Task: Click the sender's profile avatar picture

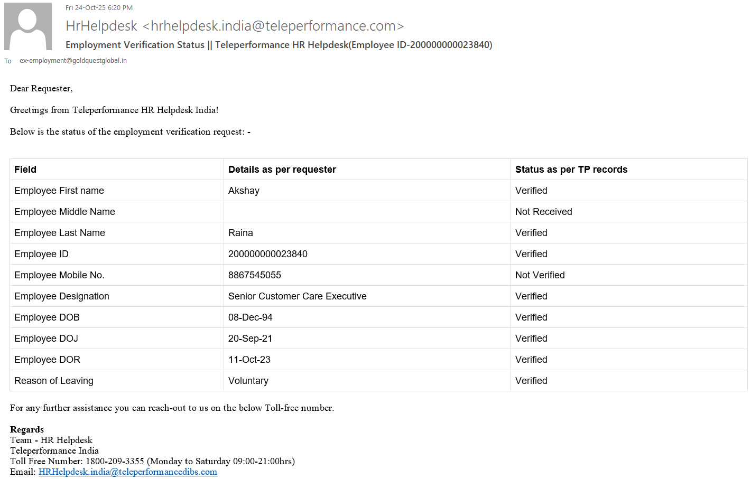Action: click(28, 26)
